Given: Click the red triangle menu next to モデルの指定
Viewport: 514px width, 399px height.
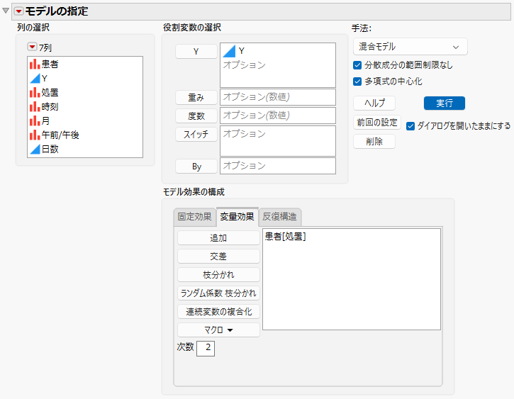Looking at the screenshot, I should 18,11.
